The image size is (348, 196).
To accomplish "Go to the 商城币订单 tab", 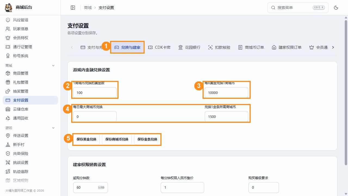I will point(251,47).
